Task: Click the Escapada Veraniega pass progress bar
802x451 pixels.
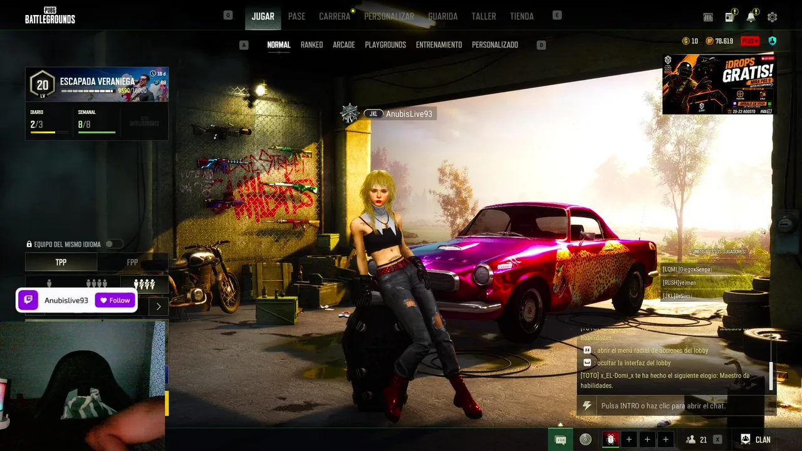Action: coord(88,91)
